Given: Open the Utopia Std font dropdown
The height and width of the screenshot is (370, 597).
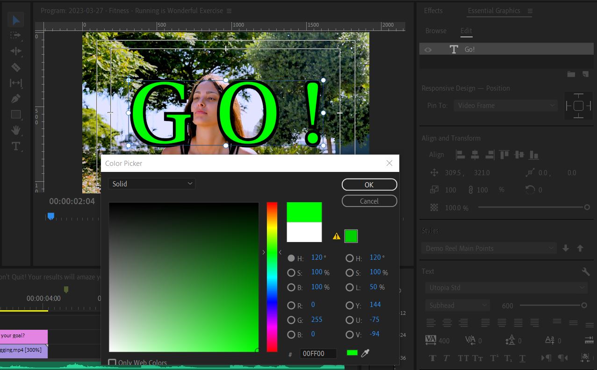Looking at the screenshot, I should tap(507, 288).
